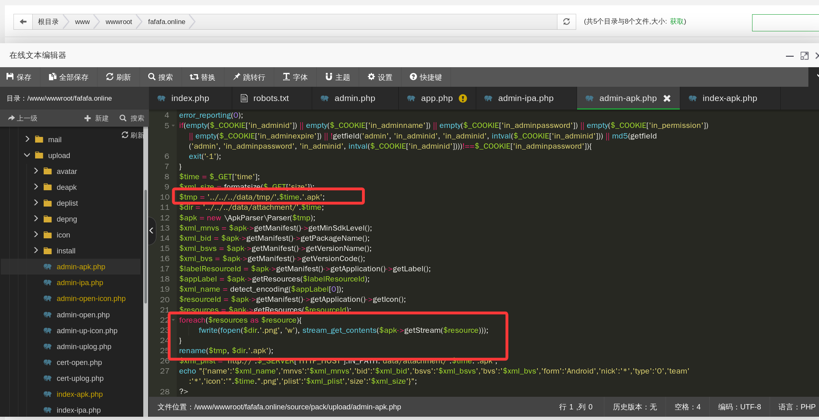Click 空格：4 indentation setting

(x=688, y=407)
